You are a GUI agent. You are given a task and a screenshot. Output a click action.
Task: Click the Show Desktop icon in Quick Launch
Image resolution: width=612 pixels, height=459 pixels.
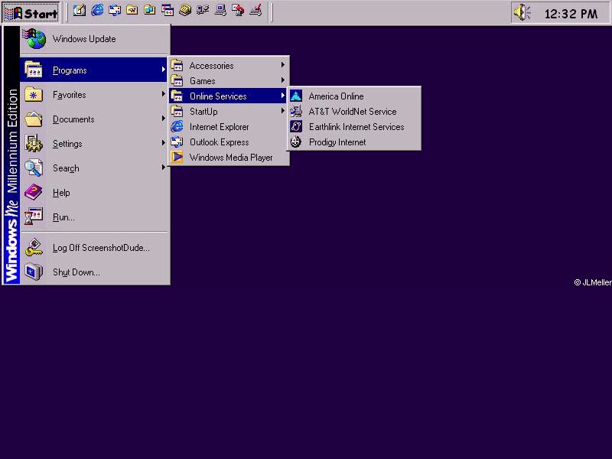(80, 11)
